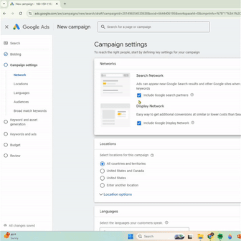Select the United States radio button

[x=102, y=178]
